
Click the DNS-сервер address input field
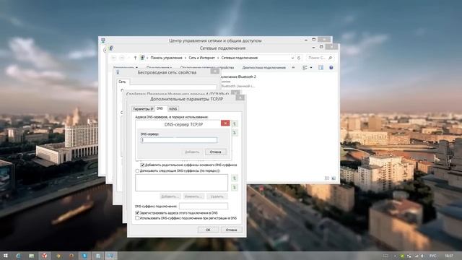[x=179, y=140]
